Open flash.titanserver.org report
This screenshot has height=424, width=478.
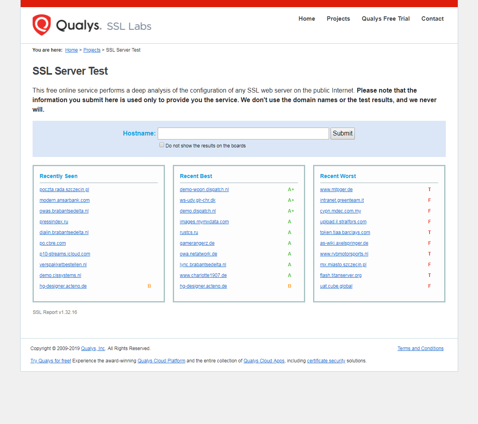tap(341, 275)
